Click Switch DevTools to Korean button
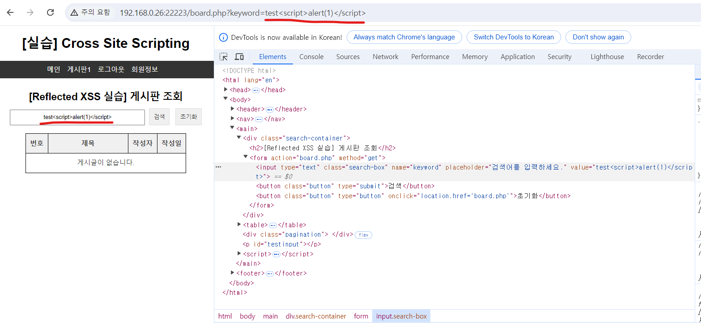 (514, 37)
